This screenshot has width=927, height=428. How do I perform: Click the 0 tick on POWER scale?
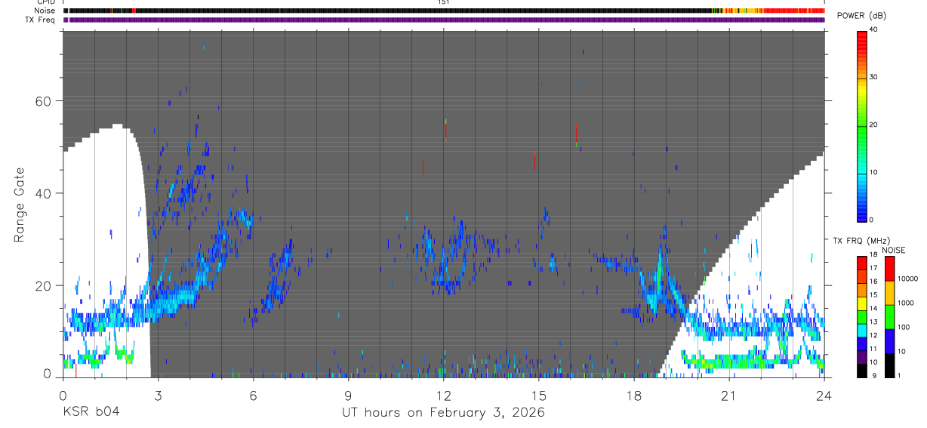(873, 220)
